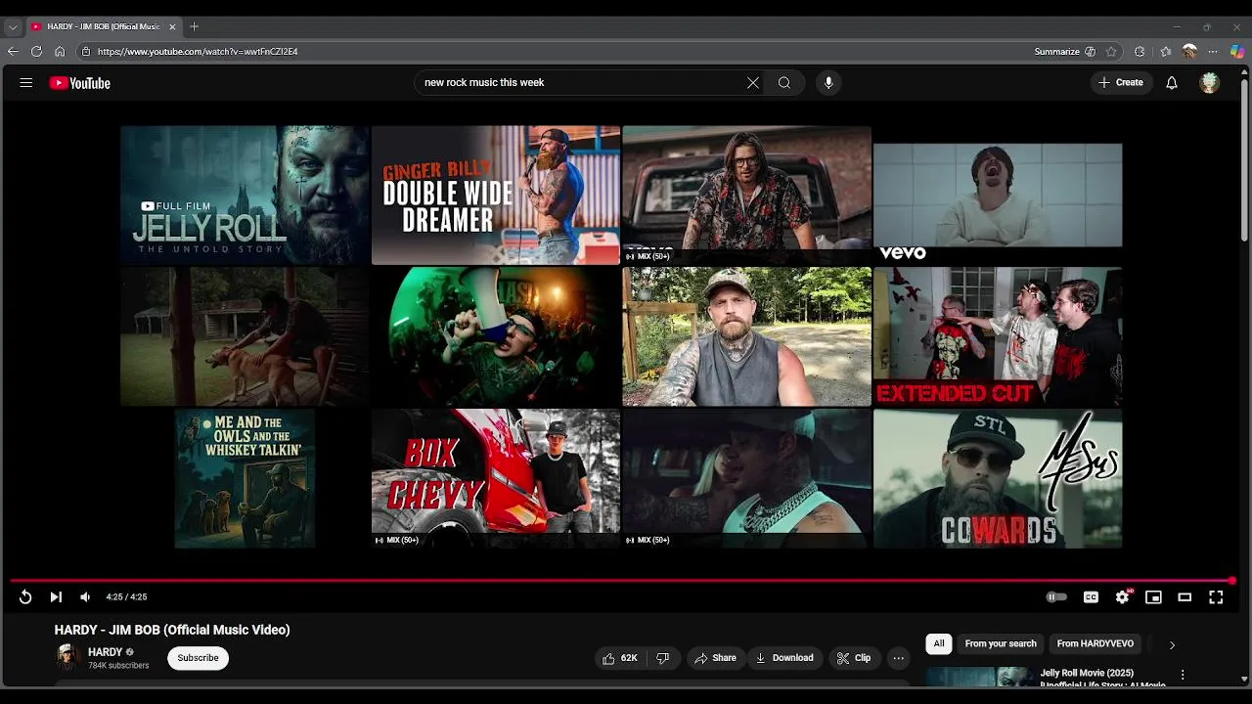Screen dimensions: 1252x704
Task: Dislike the video with thumbs down
Action: (662, 658)
